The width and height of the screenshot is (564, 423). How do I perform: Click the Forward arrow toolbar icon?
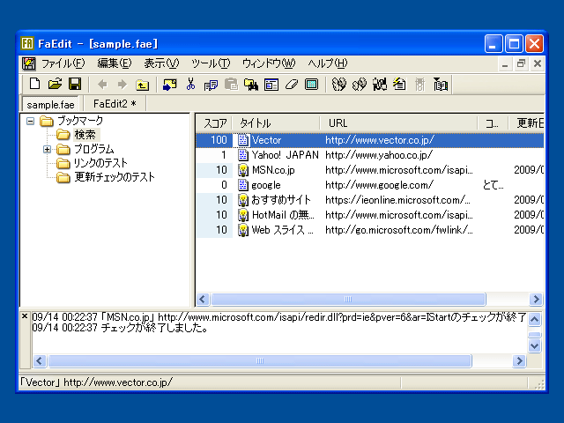(x=122, y=85)
